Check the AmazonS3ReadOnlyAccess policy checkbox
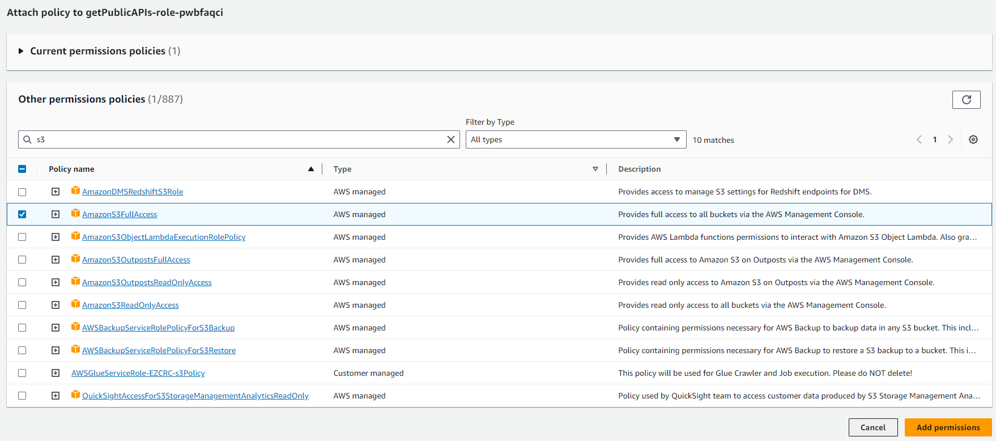The width and height of the screenshot is (996, 441). tap(22, 305)
